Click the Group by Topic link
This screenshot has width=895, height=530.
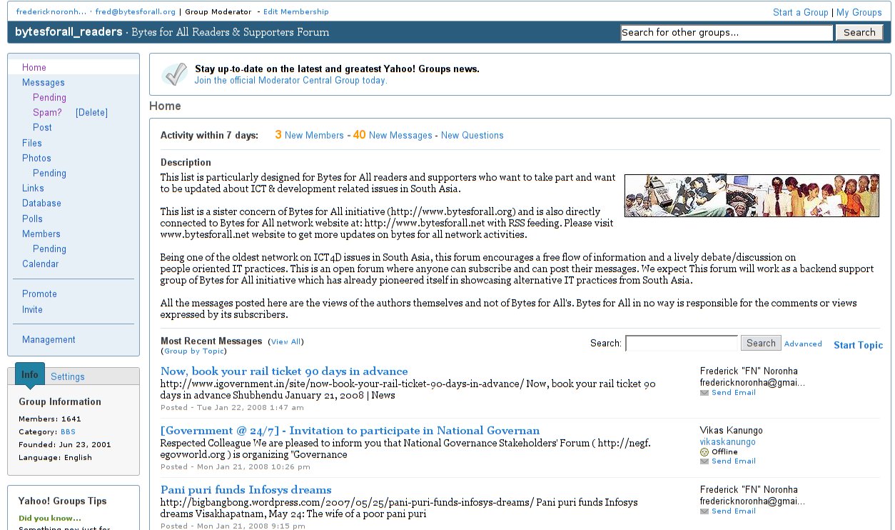pos(194,351)
